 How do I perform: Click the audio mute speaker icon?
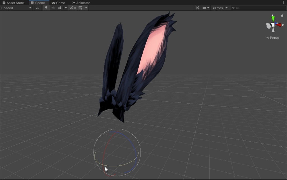(x=53, y=8)
